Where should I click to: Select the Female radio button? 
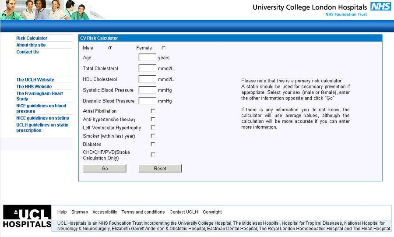(x=164, y=48)
